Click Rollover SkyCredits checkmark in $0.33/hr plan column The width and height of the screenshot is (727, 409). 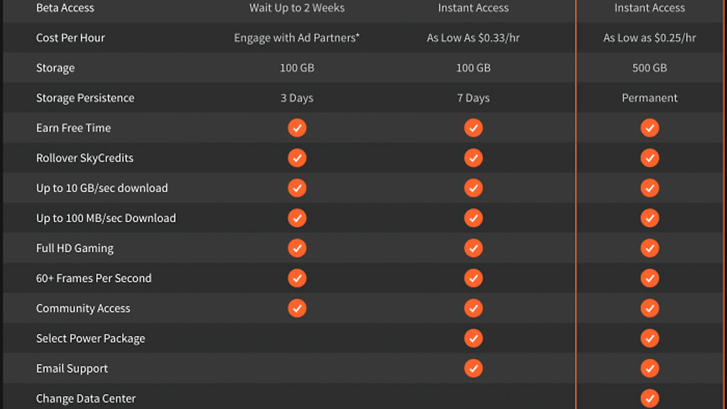[x=474, y=158]
